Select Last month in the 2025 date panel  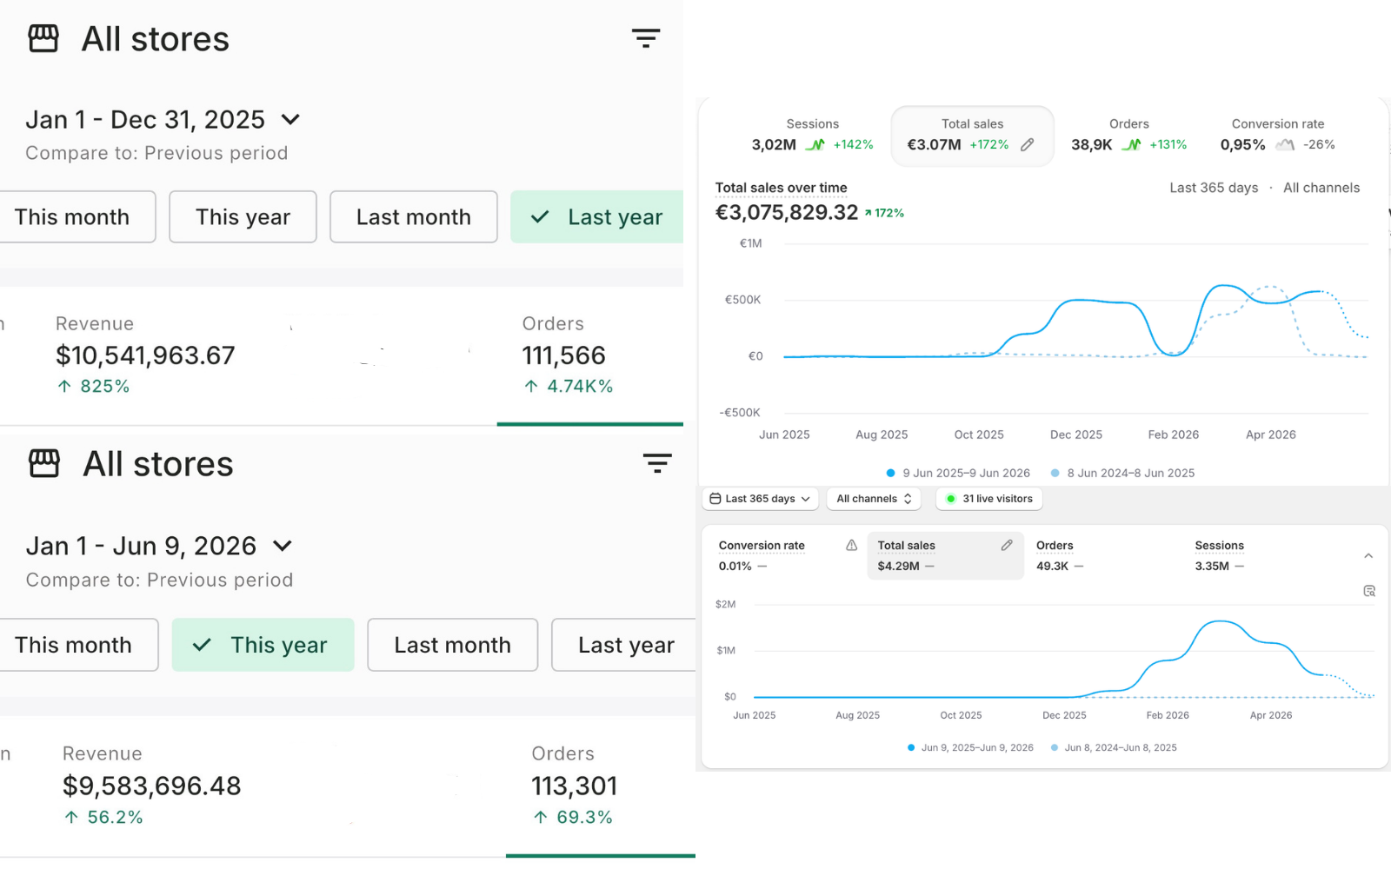[414, 217]
